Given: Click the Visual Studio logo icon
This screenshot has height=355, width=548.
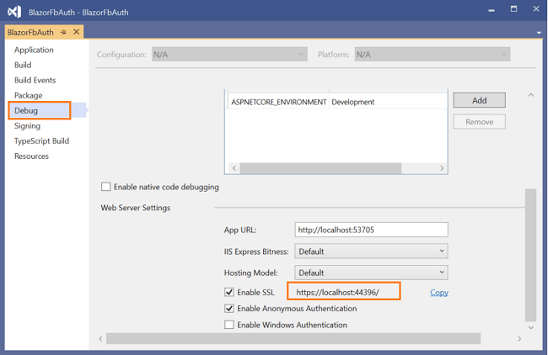Looking at the screenshot, I should click(14, 12).
